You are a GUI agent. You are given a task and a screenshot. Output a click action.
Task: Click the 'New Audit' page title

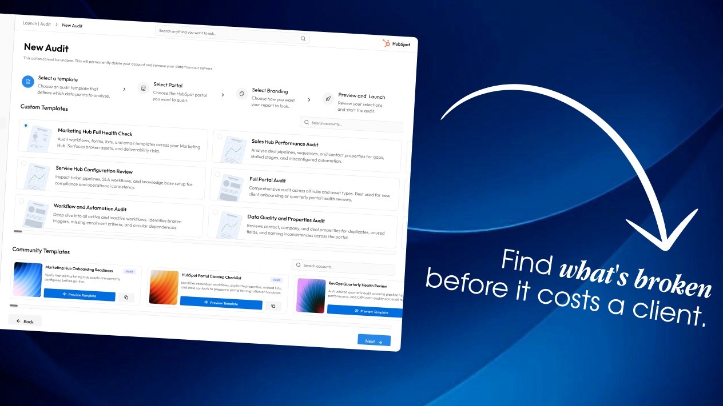pos(46,48)
